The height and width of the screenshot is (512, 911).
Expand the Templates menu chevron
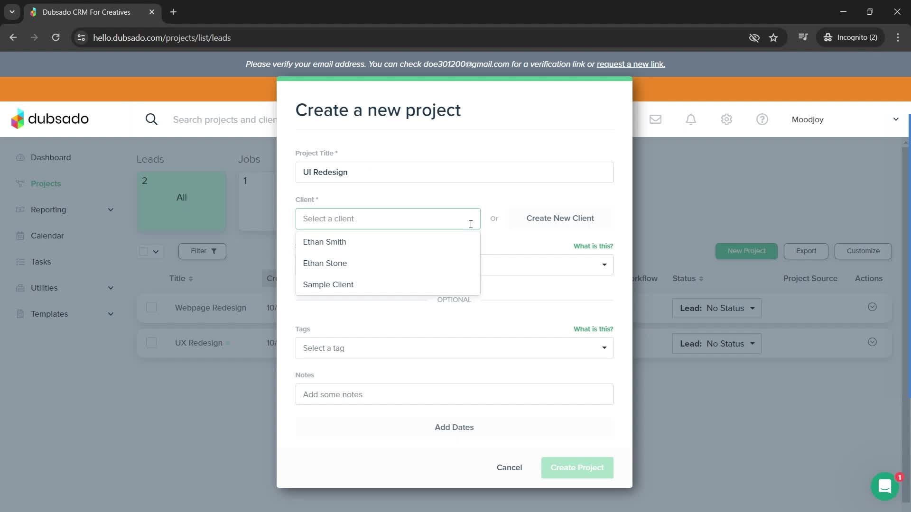click(111, 314)
